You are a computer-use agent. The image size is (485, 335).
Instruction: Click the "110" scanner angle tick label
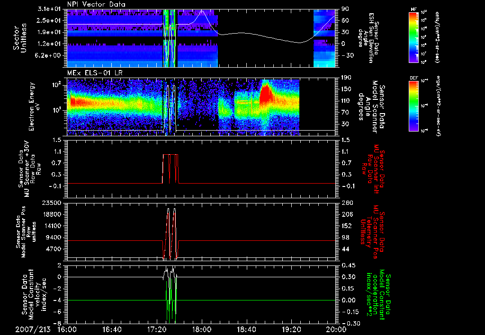coord(346,101)
